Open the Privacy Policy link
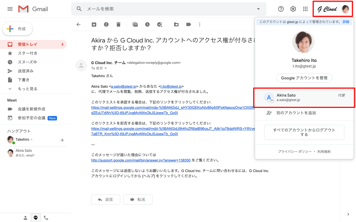356x222 pixels. pos(295,152)
